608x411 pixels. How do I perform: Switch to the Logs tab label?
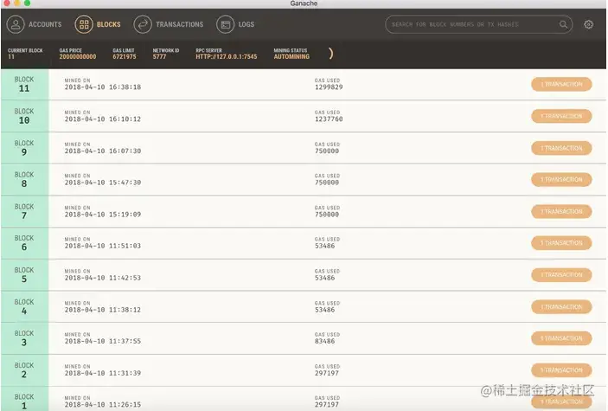246,24
